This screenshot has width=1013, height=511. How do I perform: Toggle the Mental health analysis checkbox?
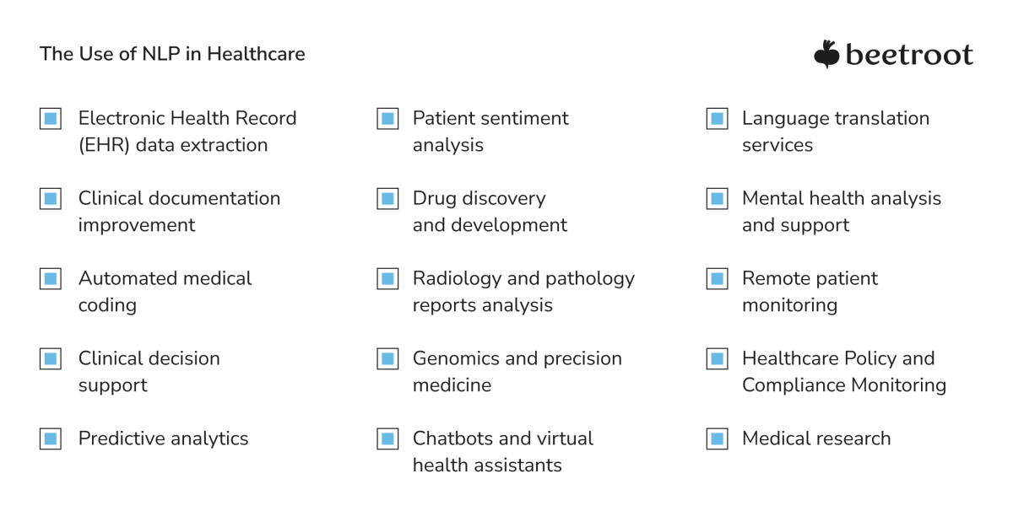click(x=717, y=199)
